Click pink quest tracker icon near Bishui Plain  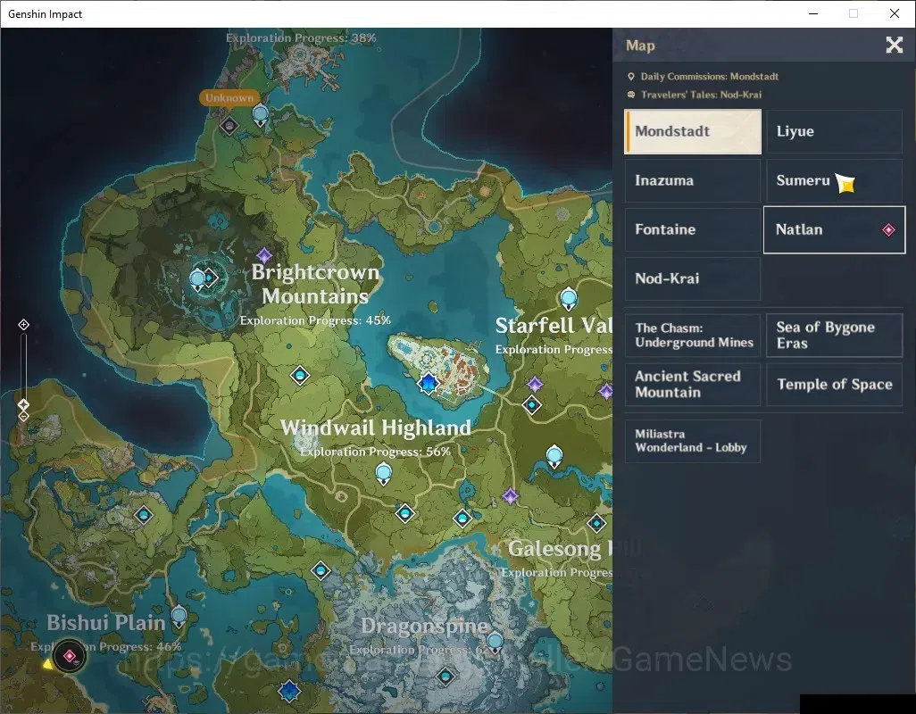70,656
